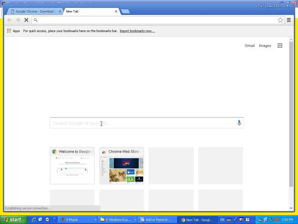Open the Google apps grid

pos(280,45)
